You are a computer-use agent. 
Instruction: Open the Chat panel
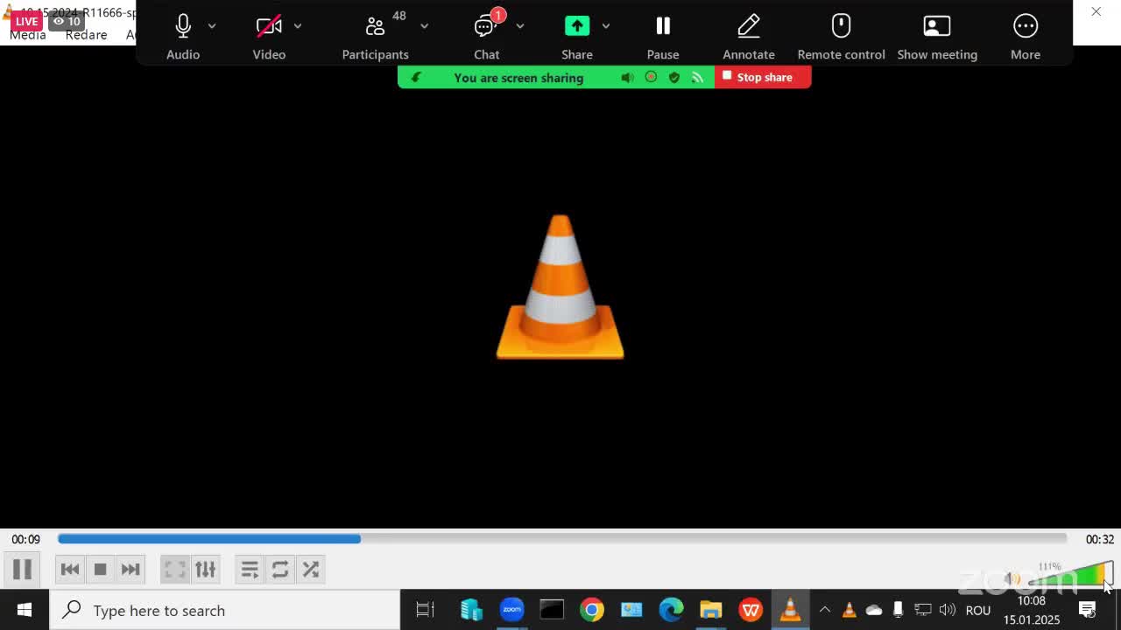tap(487, 35)
